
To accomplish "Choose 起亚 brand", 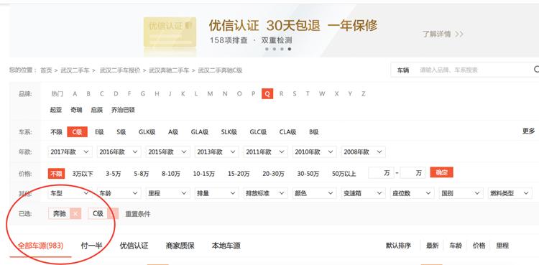I will click(56, 110).
